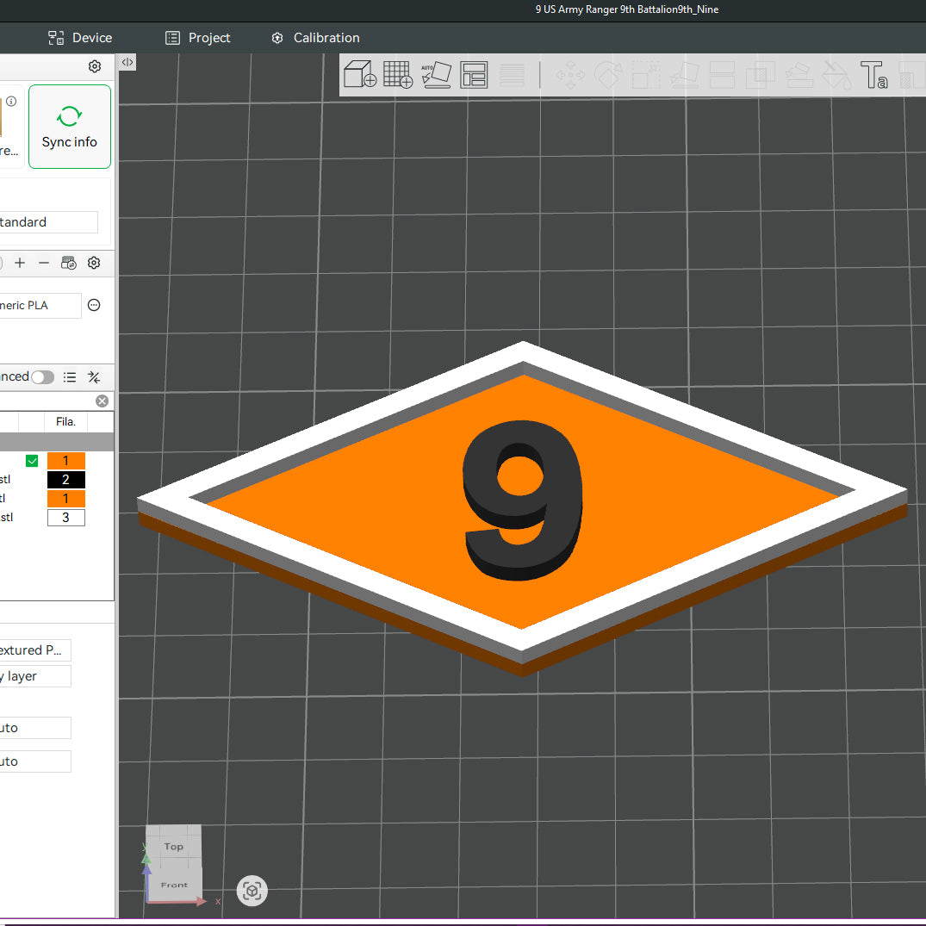Open the Calibration tab
The height and width of the screenshot is (926, 926).
pyautogui.click(x=315, y=38)
